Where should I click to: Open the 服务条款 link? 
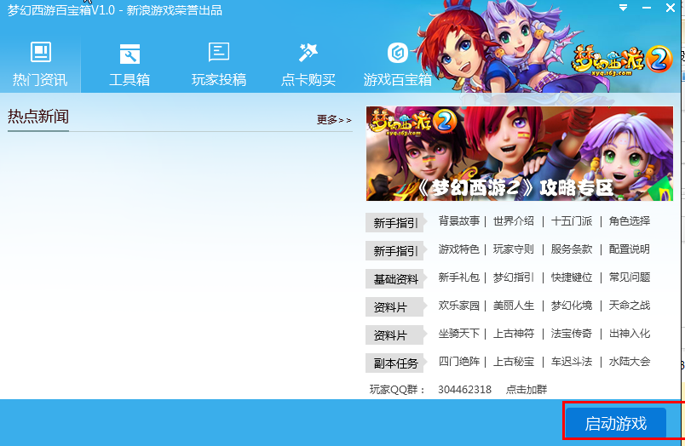tap(572, 249)
